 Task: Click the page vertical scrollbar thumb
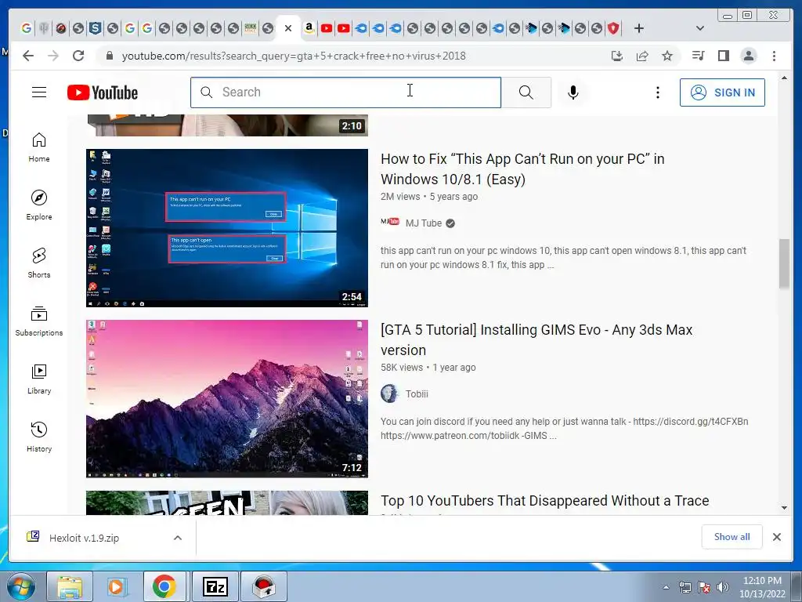[784, 263]
